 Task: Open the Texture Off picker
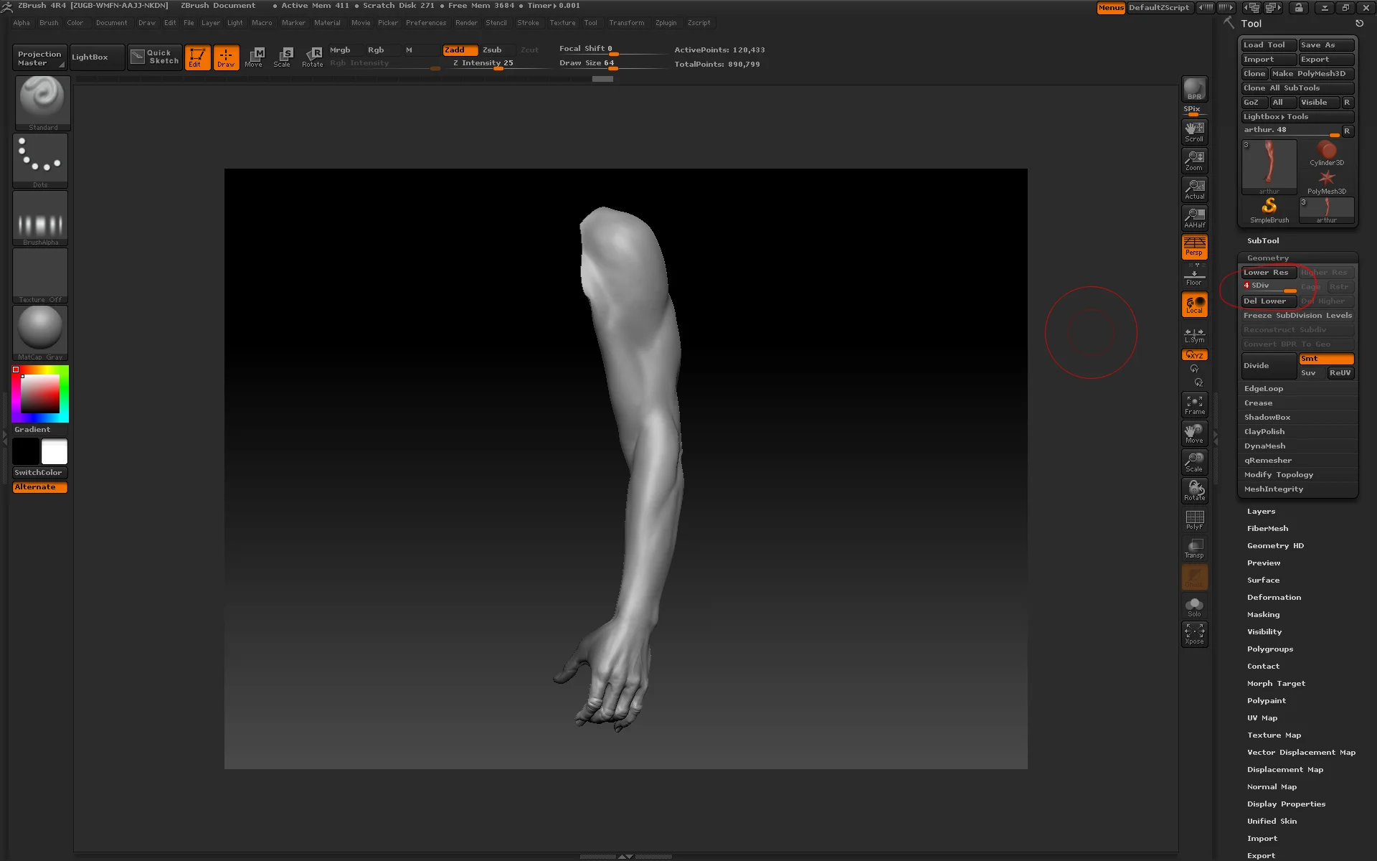pos(40,276)
